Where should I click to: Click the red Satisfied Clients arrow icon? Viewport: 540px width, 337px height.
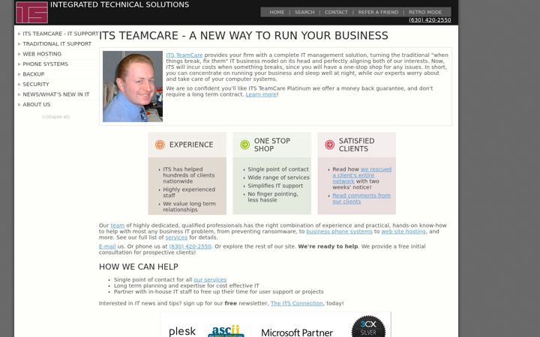(x=329, y=145)
